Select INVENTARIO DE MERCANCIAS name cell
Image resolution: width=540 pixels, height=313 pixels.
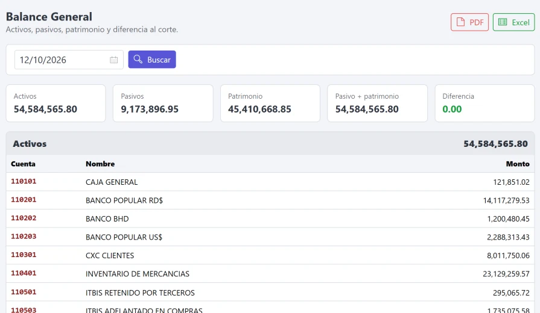pyautogui.click(x=138, y=274)
